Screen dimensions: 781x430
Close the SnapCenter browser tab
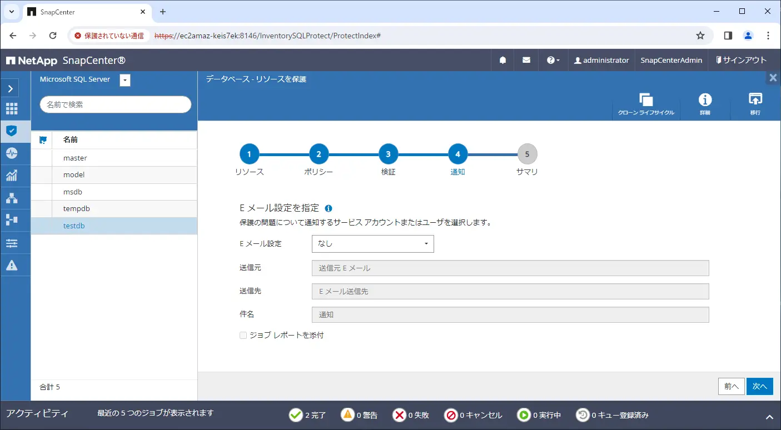click(143, 12)
